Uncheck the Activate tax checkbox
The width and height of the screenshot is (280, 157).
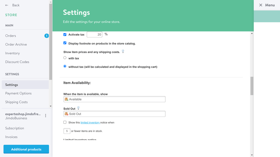tap(65, 35)
